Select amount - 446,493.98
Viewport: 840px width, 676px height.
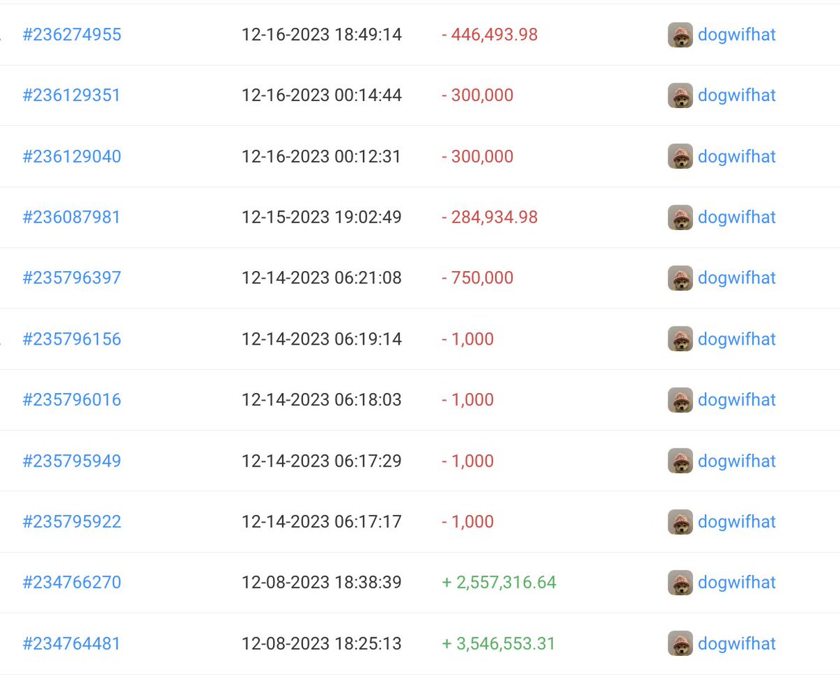[x=490, y=34]
